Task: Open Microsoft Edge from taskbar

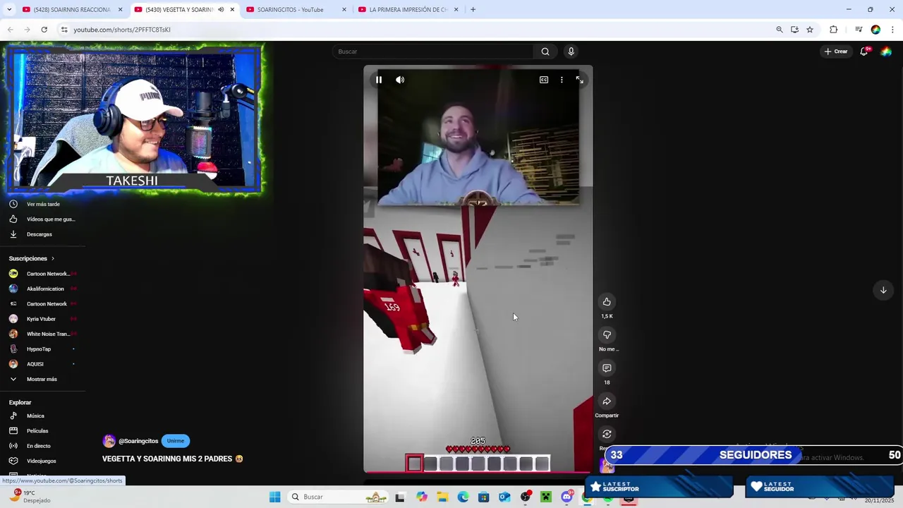Action: [463, 497]
